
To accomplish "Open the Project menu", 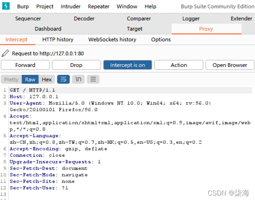I will point(45,6).
